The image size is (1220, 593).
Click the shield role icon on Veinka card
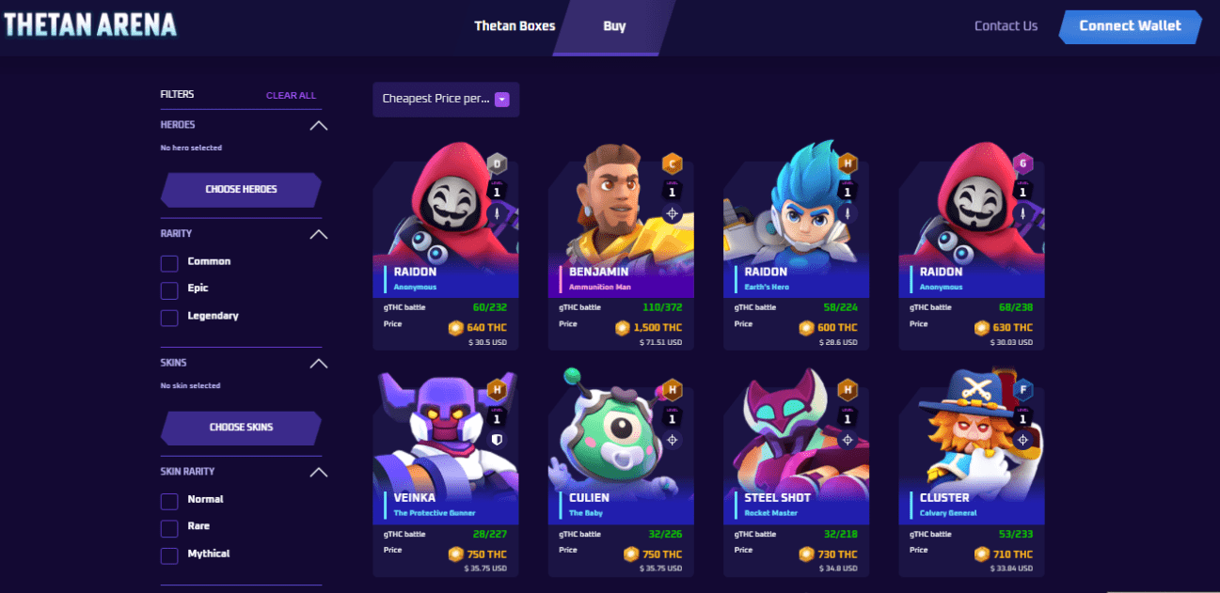coord(498,440)
